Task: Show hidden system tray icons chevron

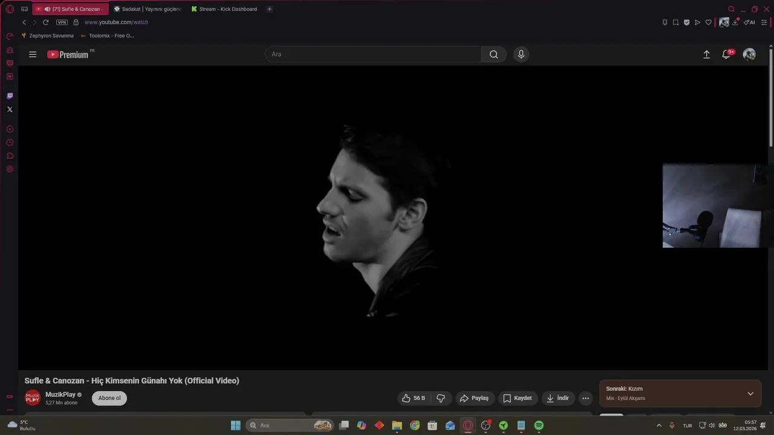Action: 659,425
